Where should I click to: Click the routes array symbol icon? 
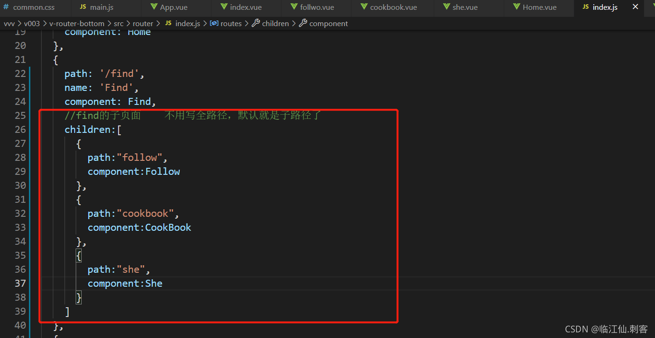(x=214, y=23)
